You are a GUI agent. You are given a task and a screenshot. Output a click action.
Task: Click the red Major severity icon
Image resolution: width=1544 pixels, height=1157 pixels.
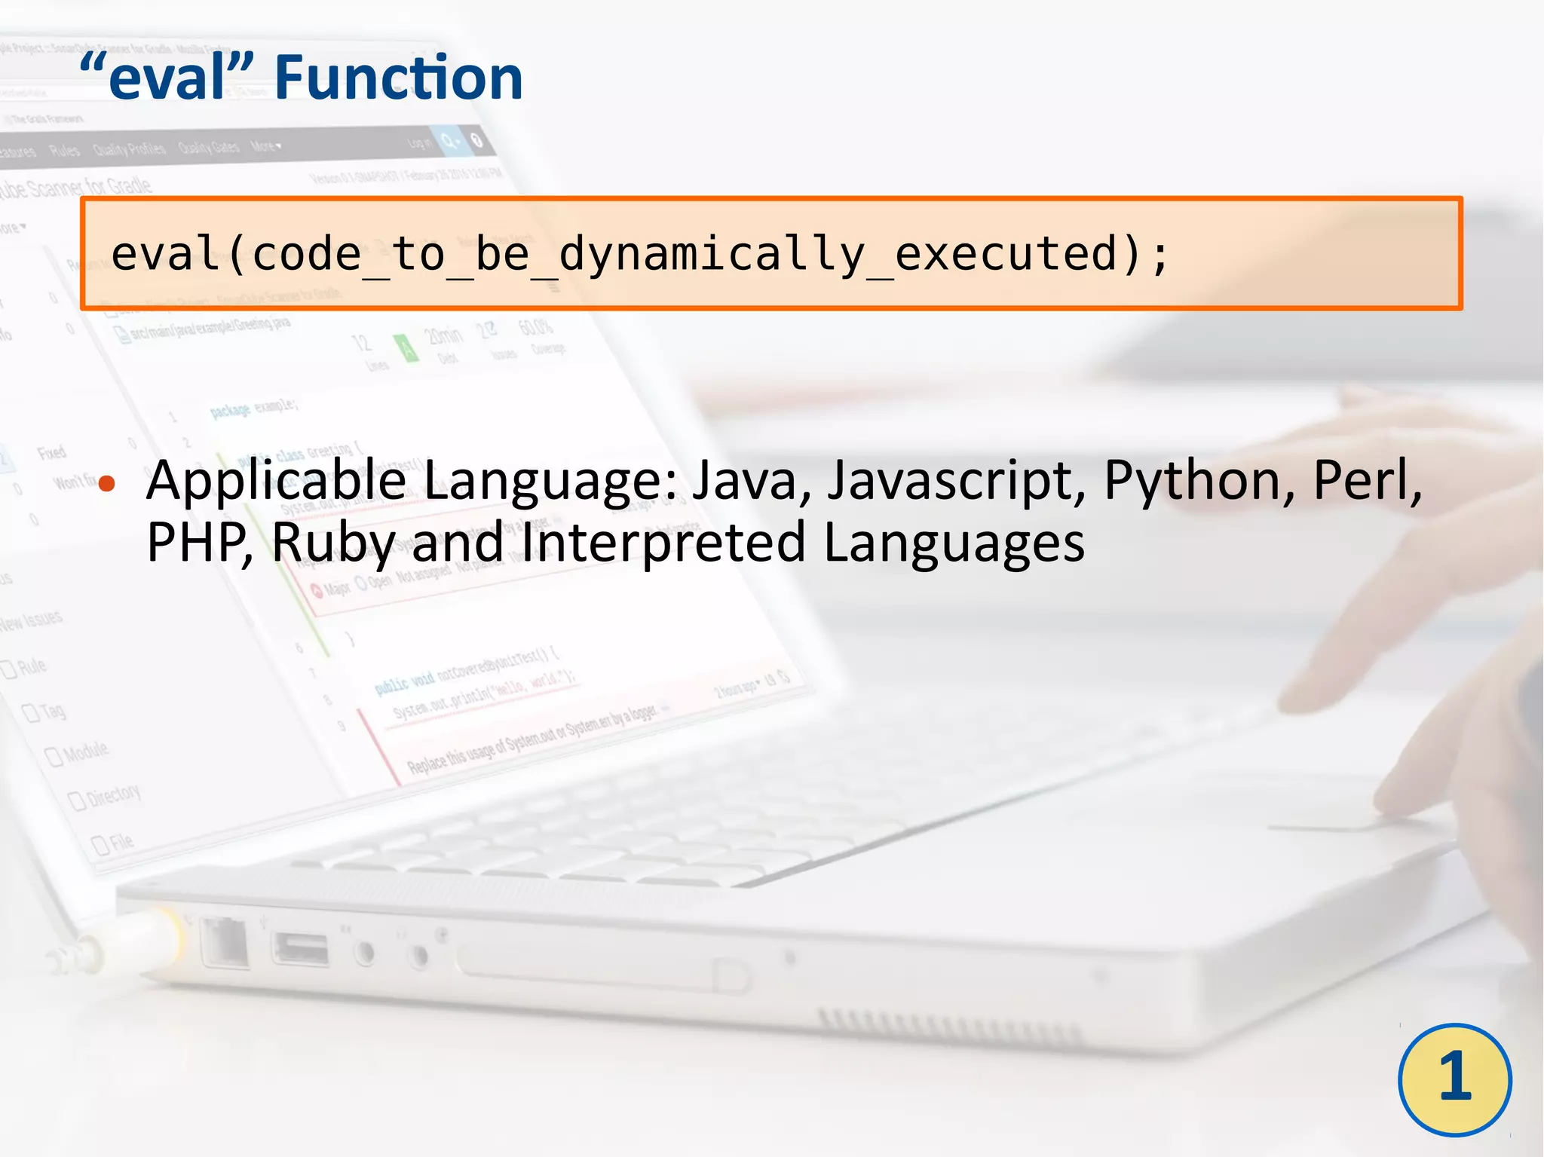pyautogui.click(x=317, y=591)
